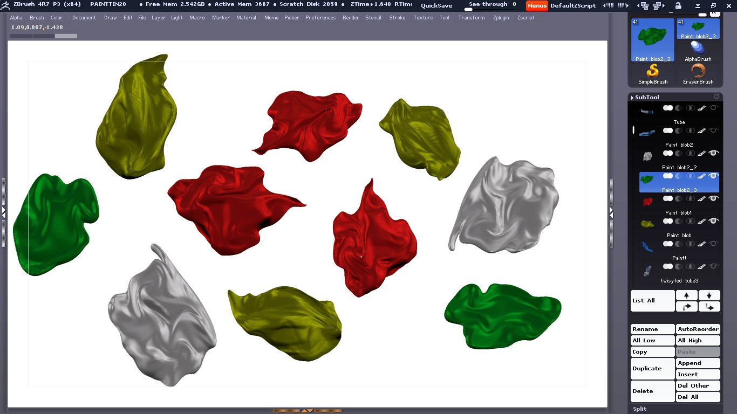737x414 pixels.
Task: Expand the Split section
Action: point(640,409)
